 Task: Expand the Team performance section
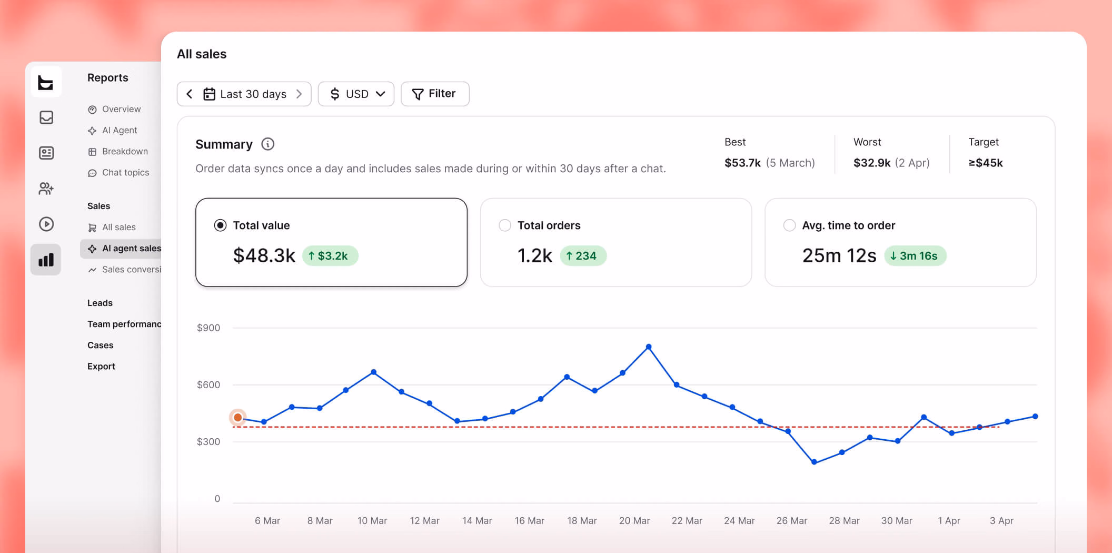click(x=124, y=324)
